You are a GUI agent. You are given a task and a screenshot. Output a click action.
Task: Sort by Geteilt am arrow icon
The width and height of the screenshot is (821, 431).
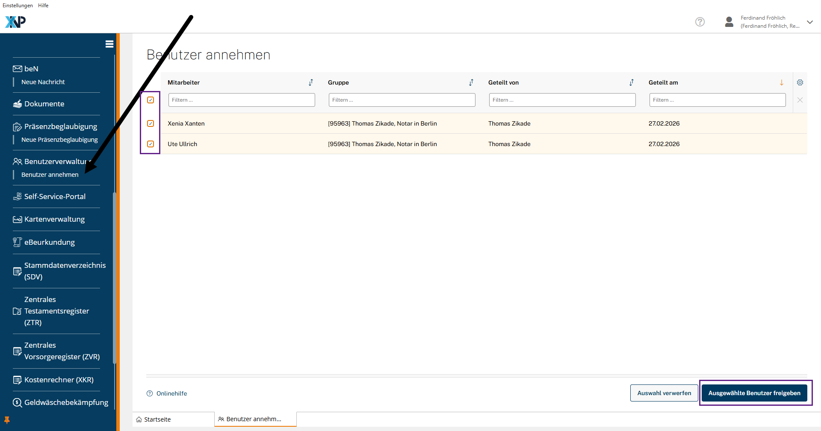pyautogui.click(x=781, y=82)
